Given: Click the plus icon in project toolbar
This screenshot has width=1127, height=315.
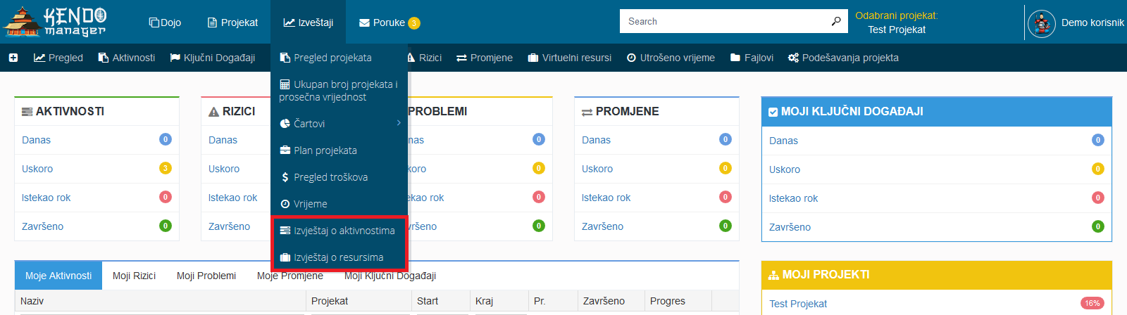Looking at the screenshot, I should (x=13, y=58).
